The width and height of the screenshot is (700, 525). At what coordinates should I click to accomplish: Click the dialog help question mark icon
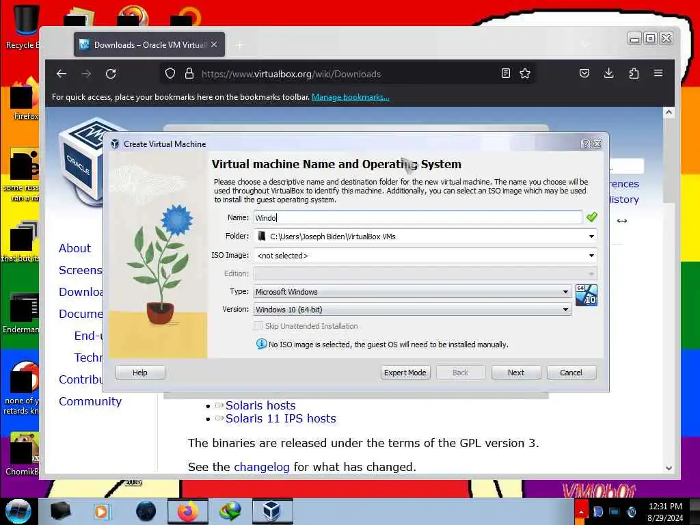[585, 144]
